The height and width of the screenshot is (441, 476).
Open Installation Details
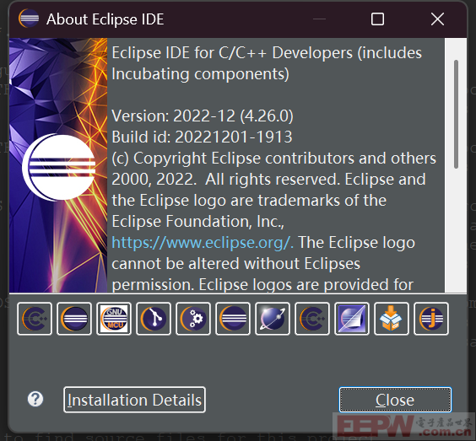(x=134, y=400)
